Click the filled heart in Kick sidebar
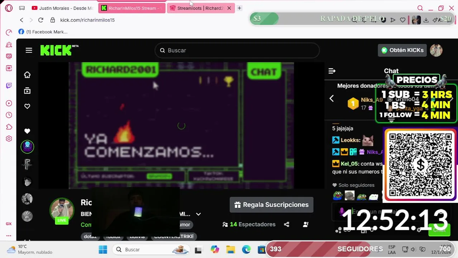Image resolution: width=458 pixels, height=258 pixels. tap(27, 131)
